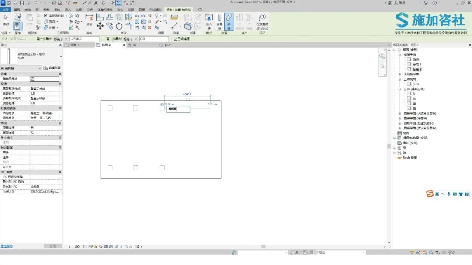Image resolution: width=472 pixels, height=265 pixels.
Task: Open the 第二次单击 level dropdown
Action: point(135,39)
